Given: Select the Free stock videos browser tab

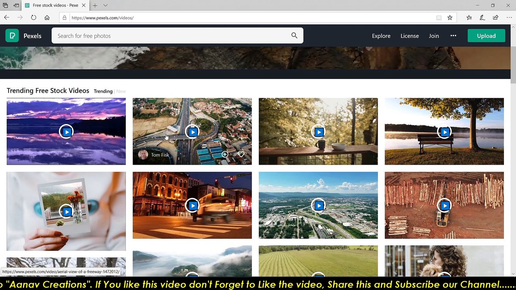Looking at the screenshot, I should [x=55, y=5].
